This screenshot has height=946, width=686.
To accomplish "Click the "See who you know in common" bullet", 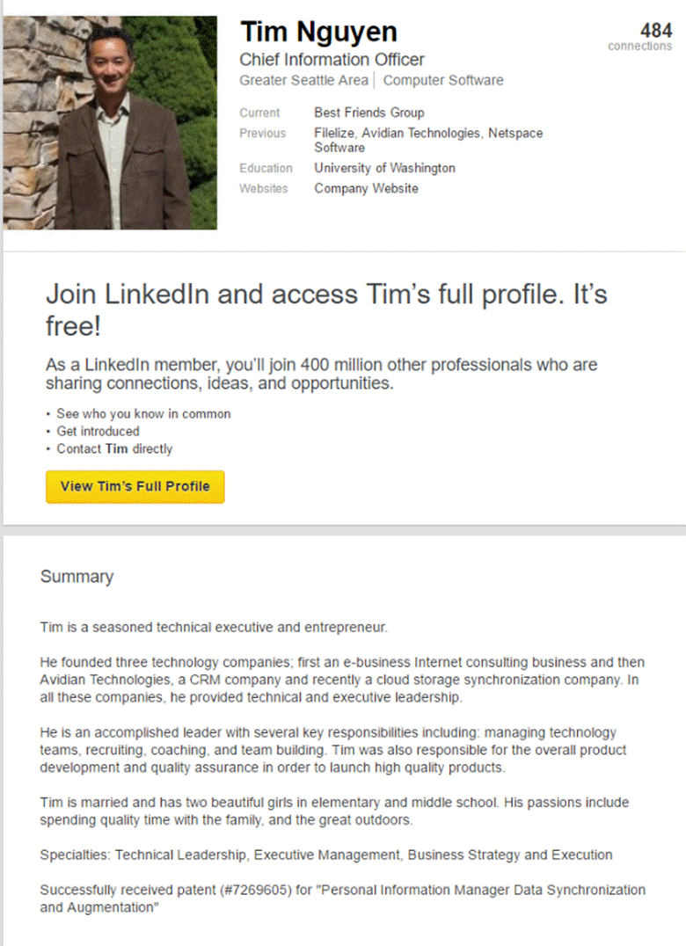I will (x=143, y=413).
